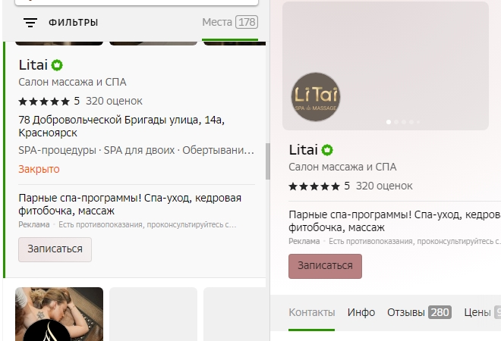The height and width of the screenshot is (341, 501).
Task: Click the green verified badge in list card
Action: point(57,66)
